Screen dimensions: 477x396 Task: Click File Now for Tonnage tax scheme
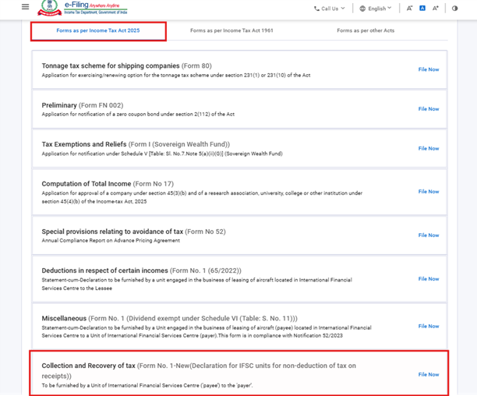pyautogui.click(x=428, y=69)
